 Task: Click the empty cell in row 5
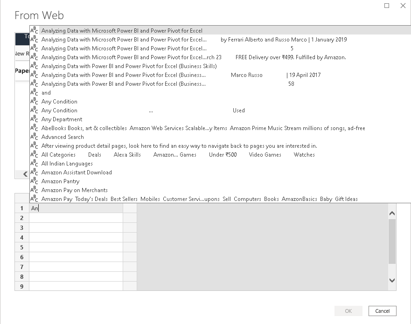click(76, 247)
